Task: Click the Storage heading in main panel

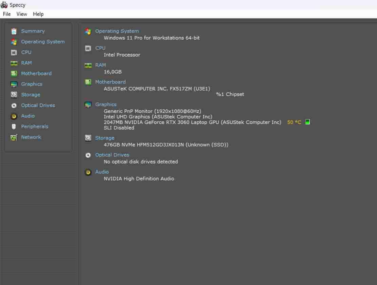Action: (x=104, y=138)
